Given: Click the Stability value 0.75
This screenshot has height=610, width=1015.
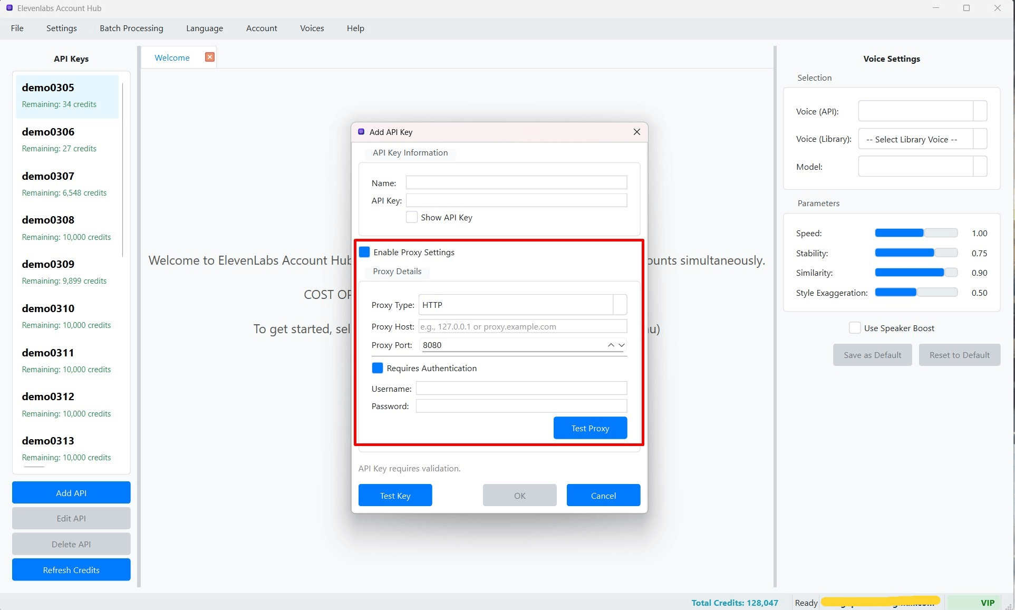Looking at the screenshot, I should coord(979,253).
